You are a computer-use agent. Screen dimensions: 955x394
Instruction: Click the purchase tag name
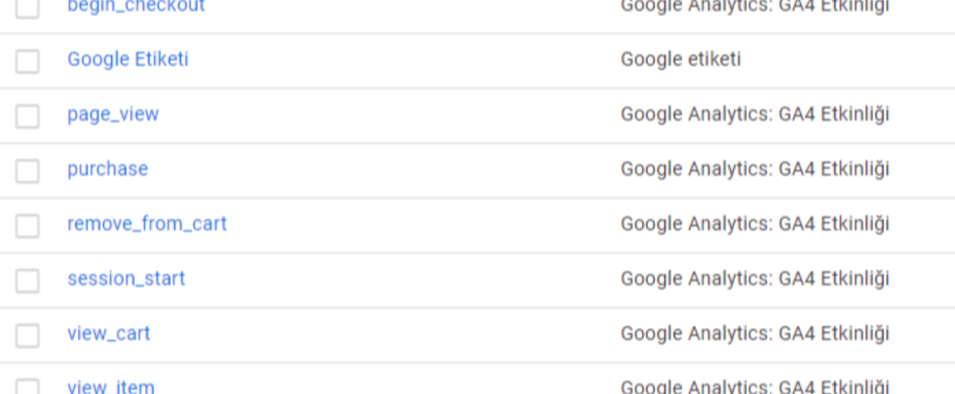pyautogui.click(x=107, y=169)
